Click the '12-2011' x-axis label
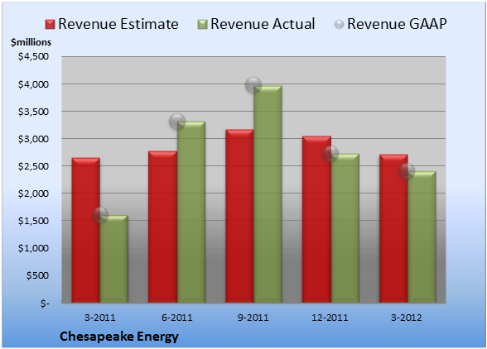The height and width of the screenshot is (349, 487). pyautogui.click(x=330, y=318)
